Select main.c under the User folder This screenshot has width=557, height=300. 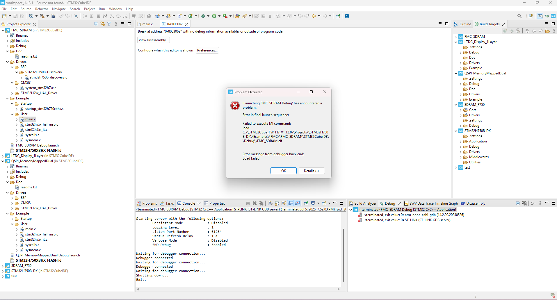tap(30, 119)
